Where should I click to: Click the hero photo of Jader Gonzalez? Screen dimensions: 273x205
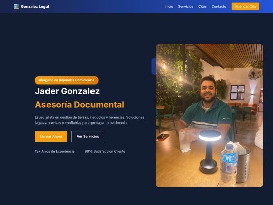coord(209,115)
